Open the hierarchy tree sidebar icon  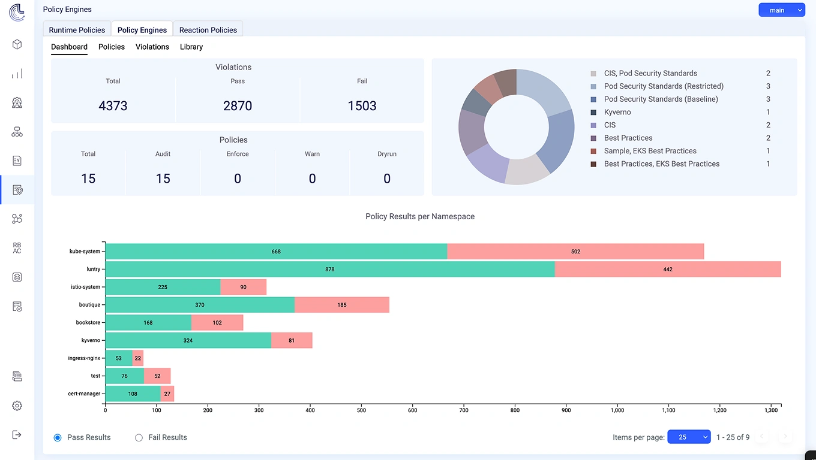point(17,132)
